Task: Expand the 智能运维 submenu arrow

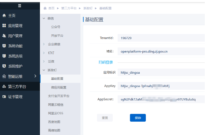Action: tap(35, 76)
